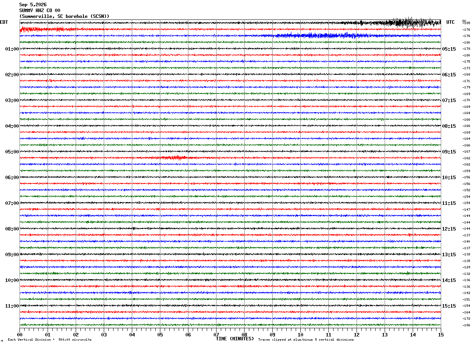Viewport: 472px width, 345px height.
Task: Click the SUMMV HHZ CO 00 channel label
Action: [x=40, y=11]
